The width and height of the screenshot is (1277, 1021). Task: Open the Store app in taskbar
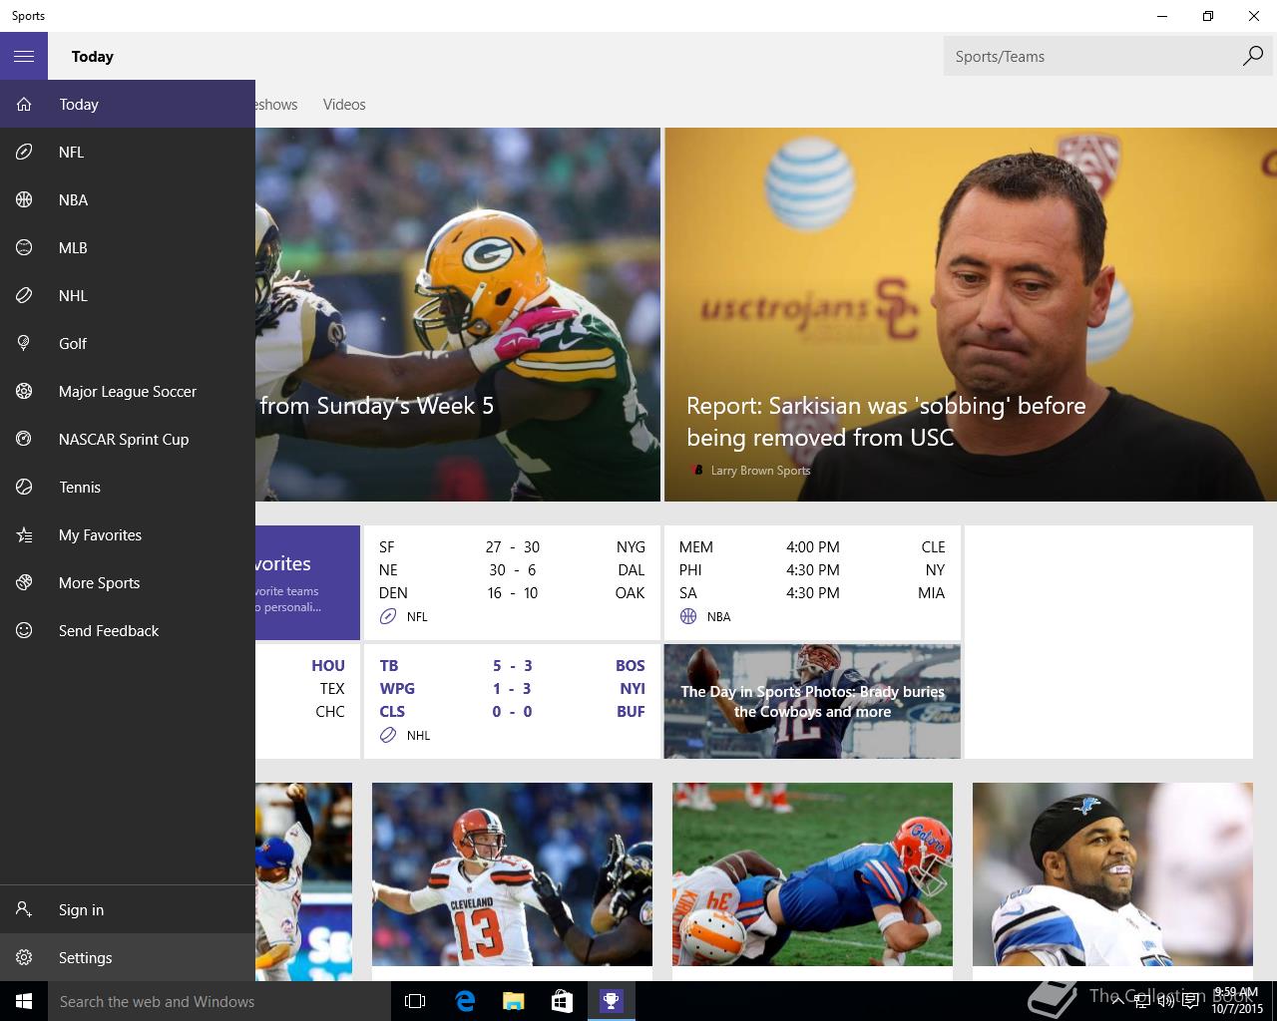coord(562,1001)
